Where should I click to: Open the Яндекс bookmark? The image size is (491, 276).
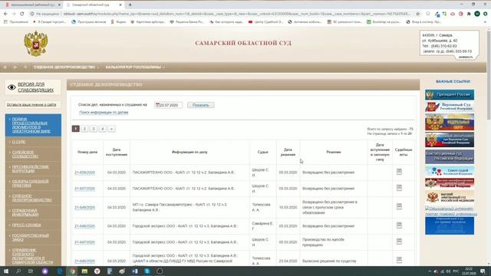pyautogui.click(x=118, y=22)
